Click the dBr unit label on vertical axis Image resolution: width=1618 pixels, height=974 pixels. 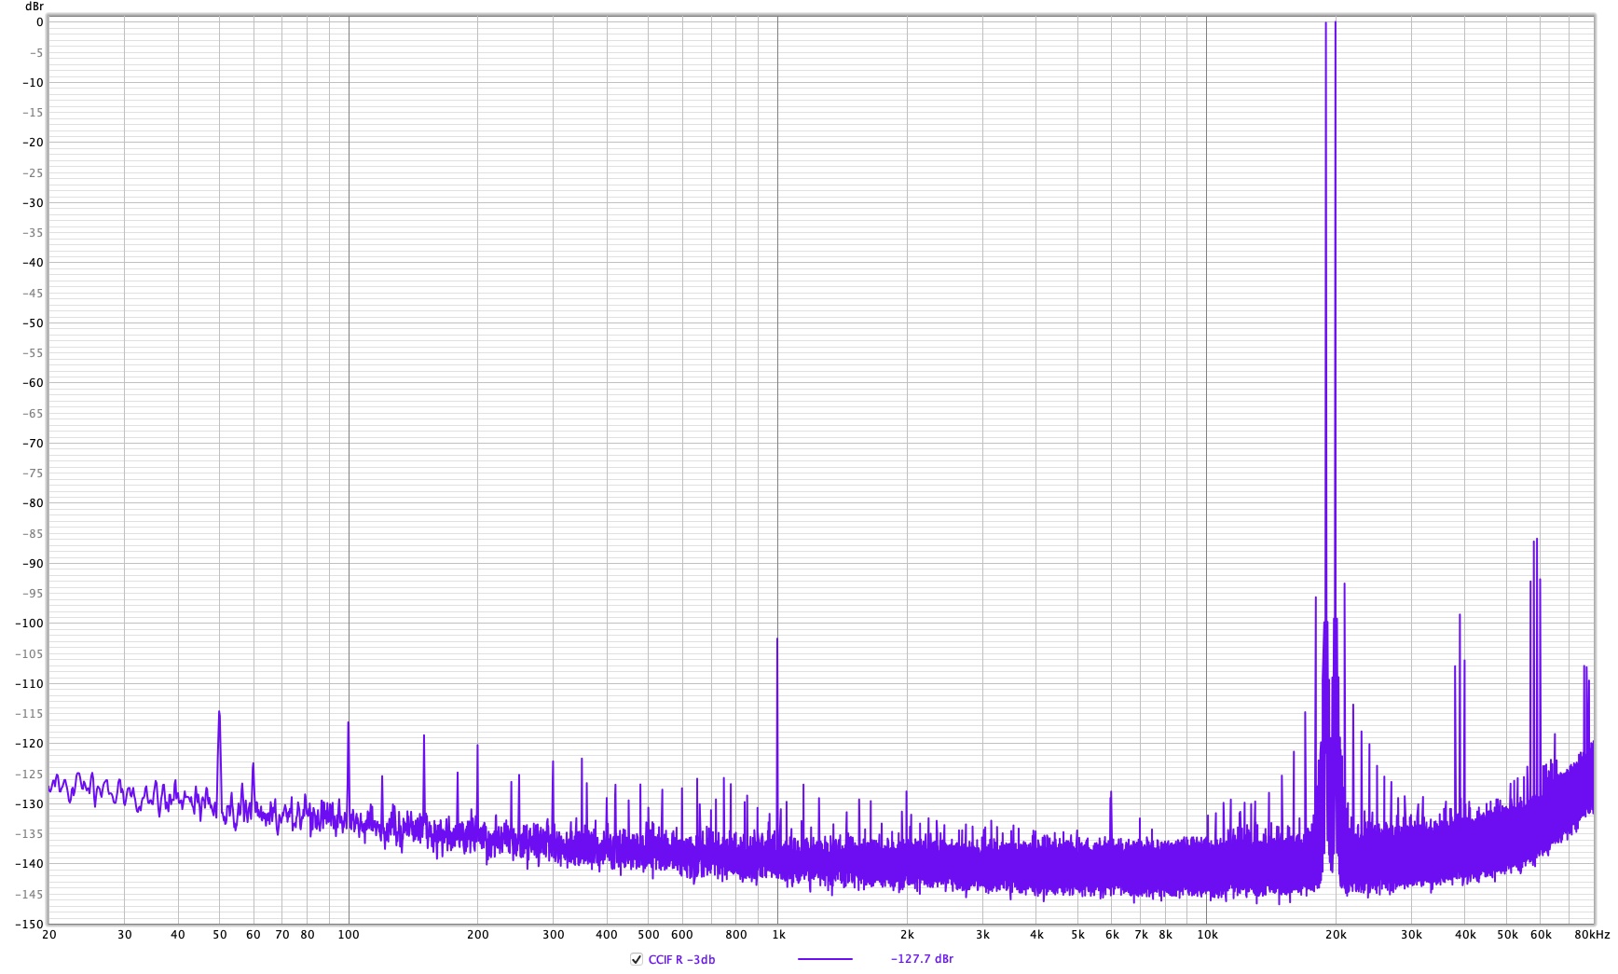[34, 7]
